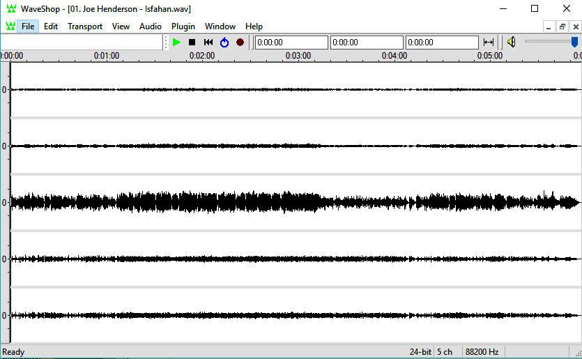The width and height of the screenshot is (582, 359).
Task: Click the third time field in the toolbar
Action: click(x=442, y=43)
